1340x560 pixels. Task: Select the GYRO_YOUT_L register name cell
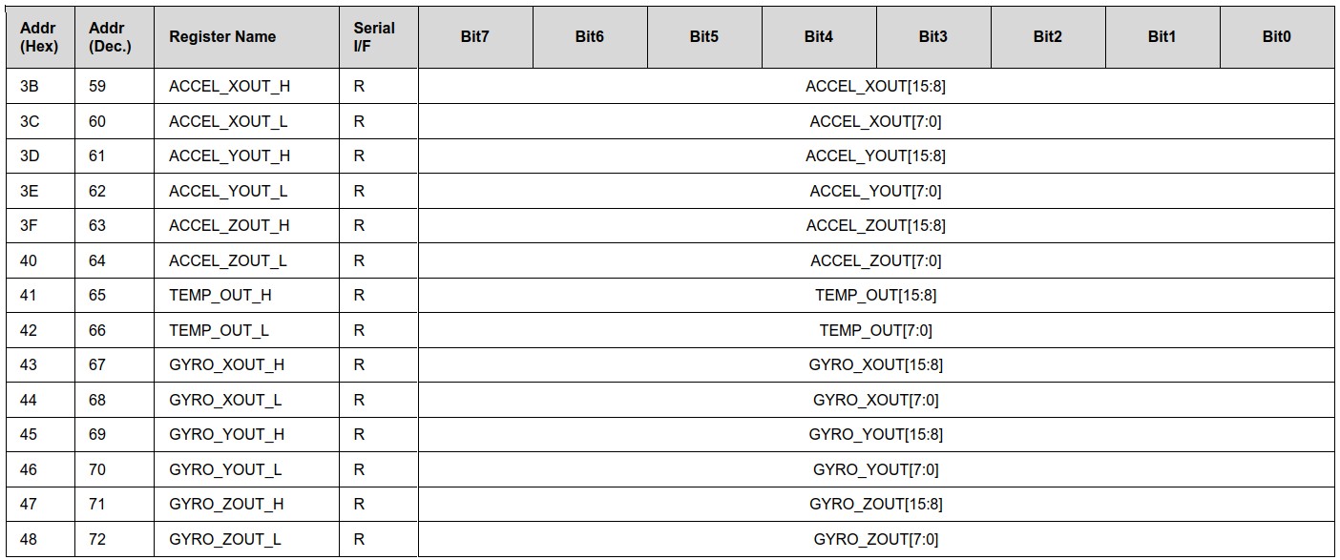point(225,469)
